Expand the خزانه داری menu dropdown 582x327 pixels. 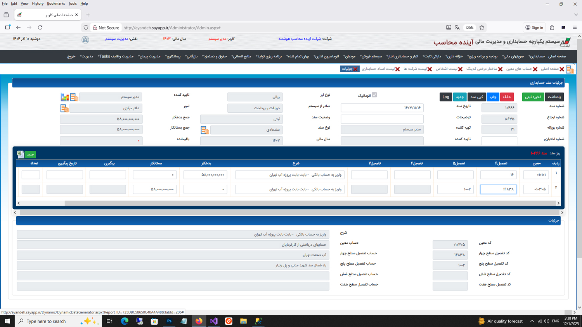454,57
